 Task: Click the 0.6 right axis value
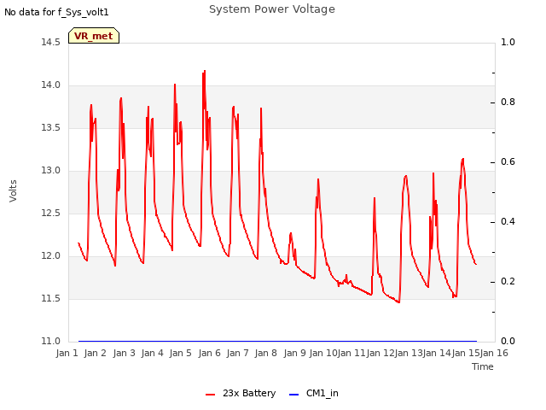(508, 161)
